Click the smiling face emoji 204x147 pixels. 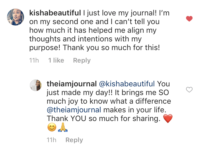point(52,127)
